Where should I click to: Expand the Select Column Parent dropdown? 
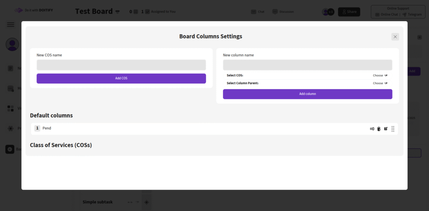tap(380, 83)
